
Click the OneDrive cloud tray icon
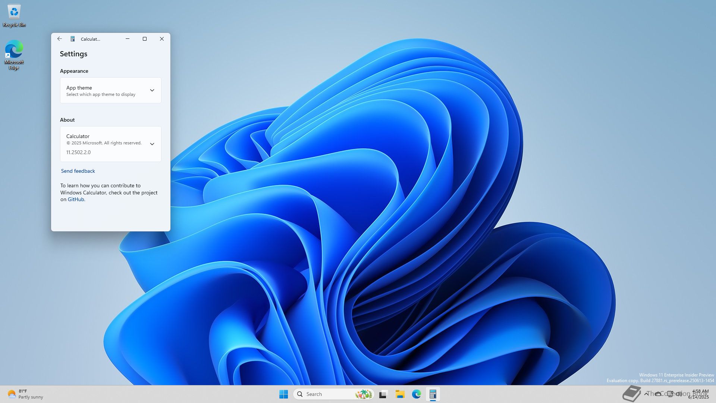click(x=658, y=394)
